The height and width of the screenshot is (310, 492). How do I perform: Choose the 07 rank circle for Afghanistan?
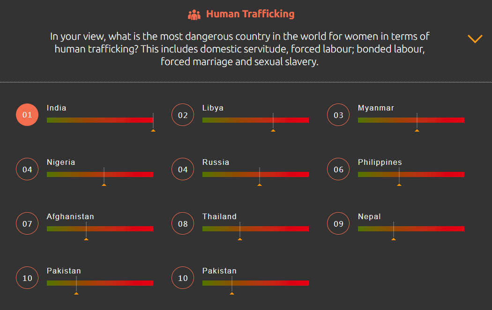tap(27, 224)
